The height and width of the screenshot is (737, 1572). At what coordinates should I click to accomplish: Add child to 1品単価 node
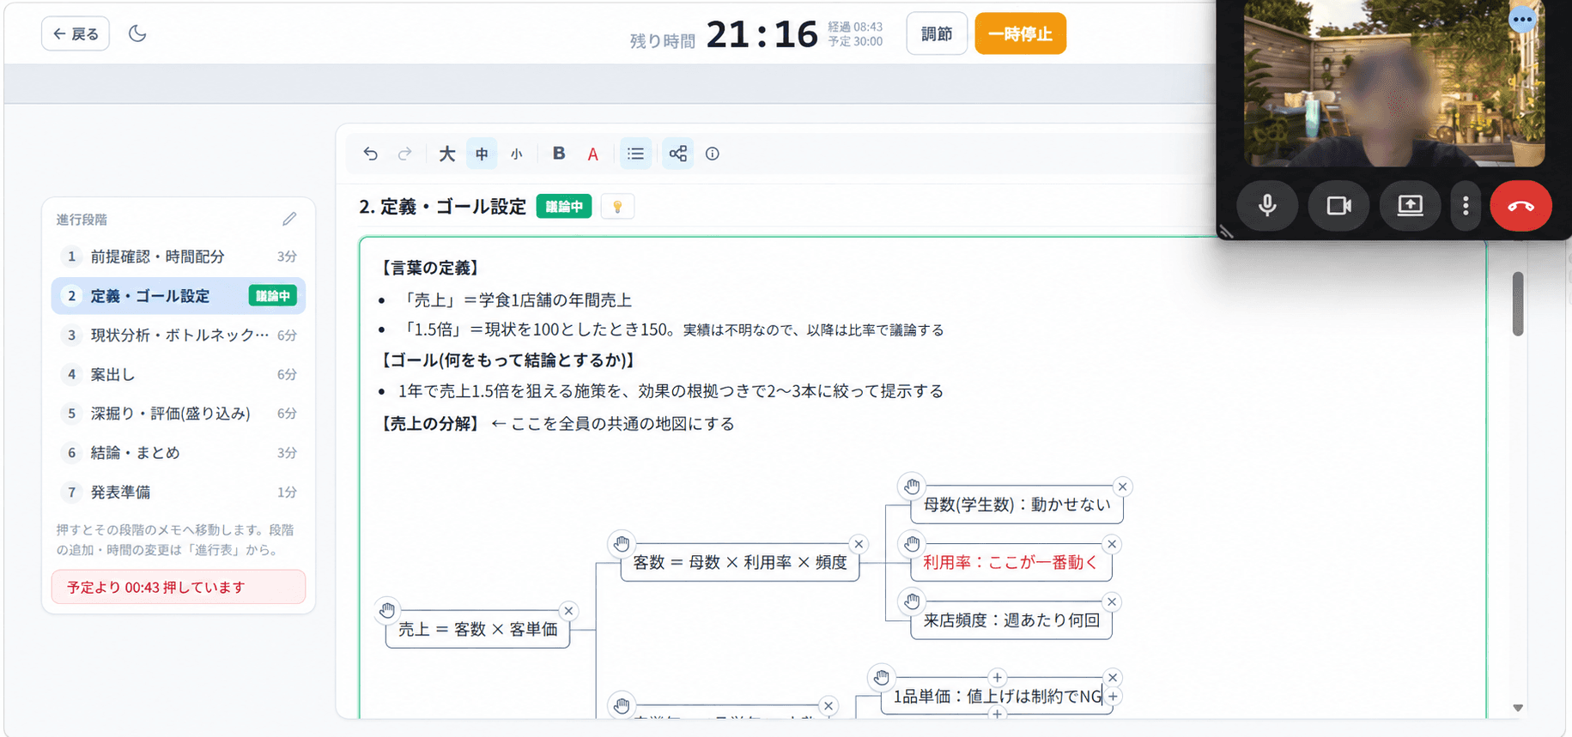click(1113, 697)
